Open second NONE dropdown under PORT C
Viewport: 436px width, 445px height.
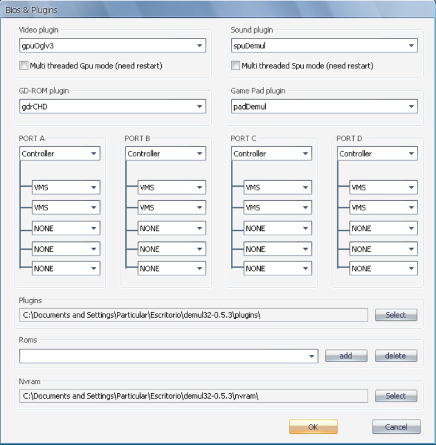tap(278, 249)
